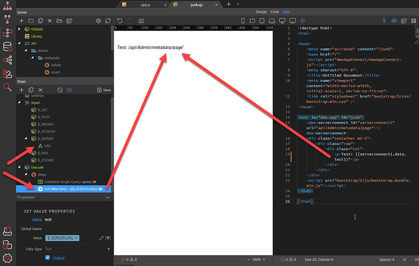The width and height of the screenshot is (419, 266).
Task: Open the data binding lightning icon beside Value
Action: (108, 238)
